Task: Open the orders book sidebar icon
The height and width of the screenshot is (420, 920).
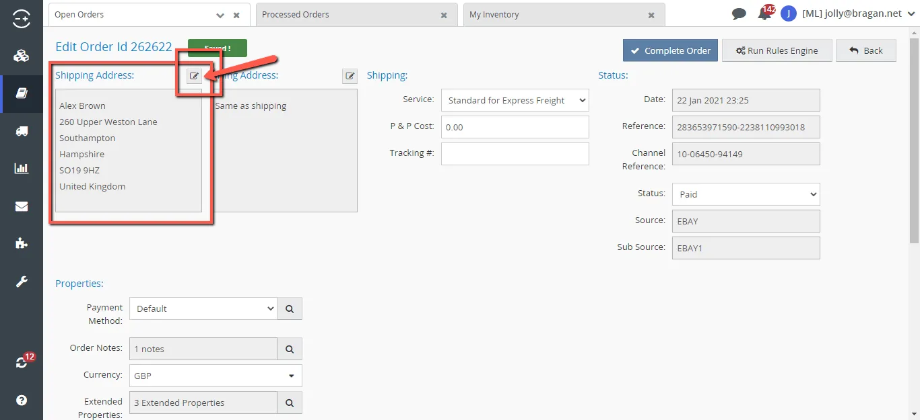Action: coord(22,93)
